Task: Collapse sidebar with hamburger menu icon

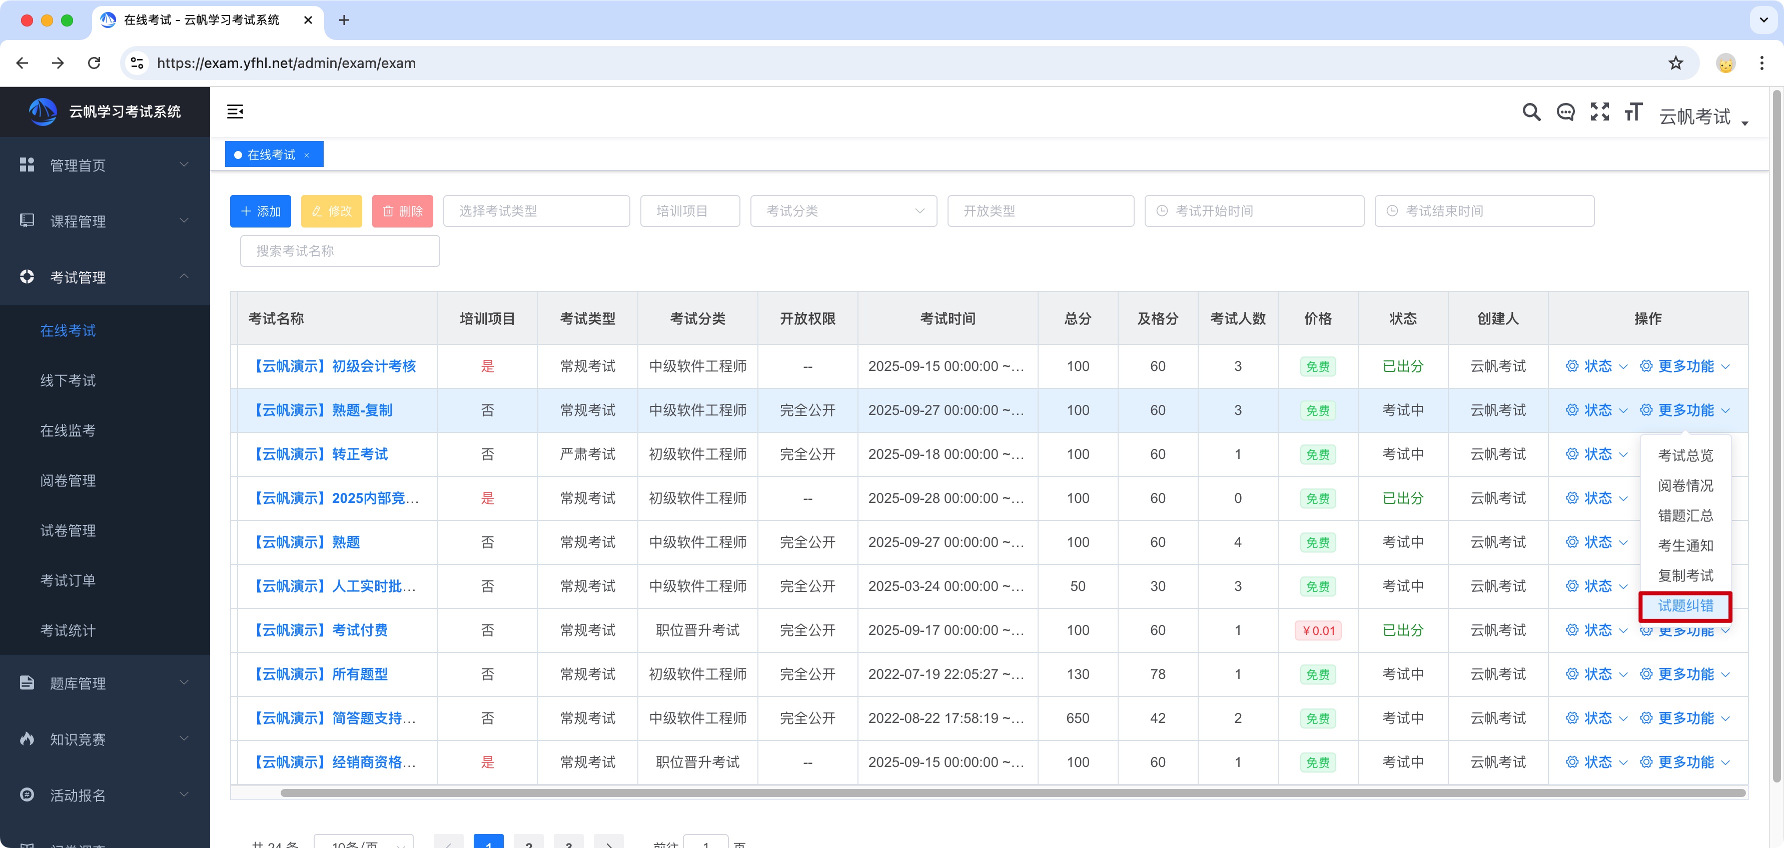Action: (x=235, y=111)
